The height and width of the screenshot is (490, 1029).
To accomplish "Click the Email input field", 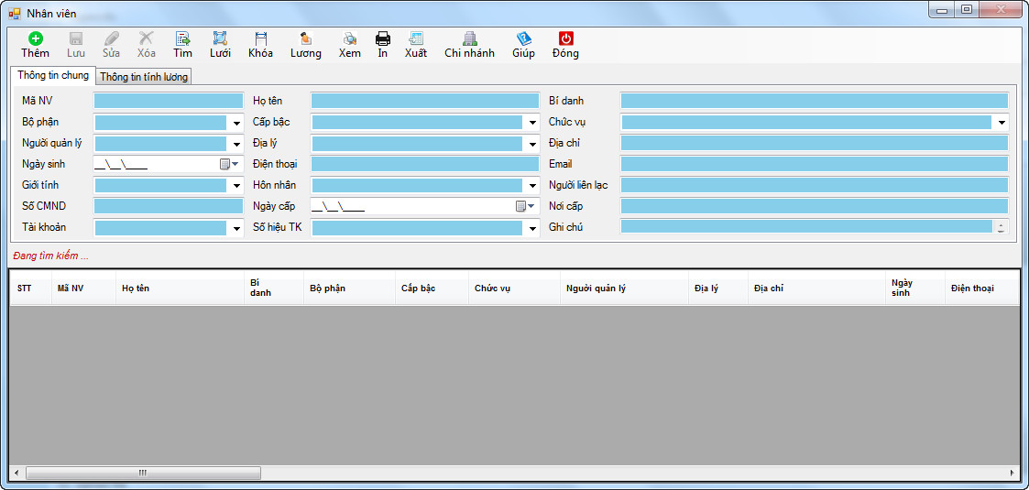I will 815,164.
